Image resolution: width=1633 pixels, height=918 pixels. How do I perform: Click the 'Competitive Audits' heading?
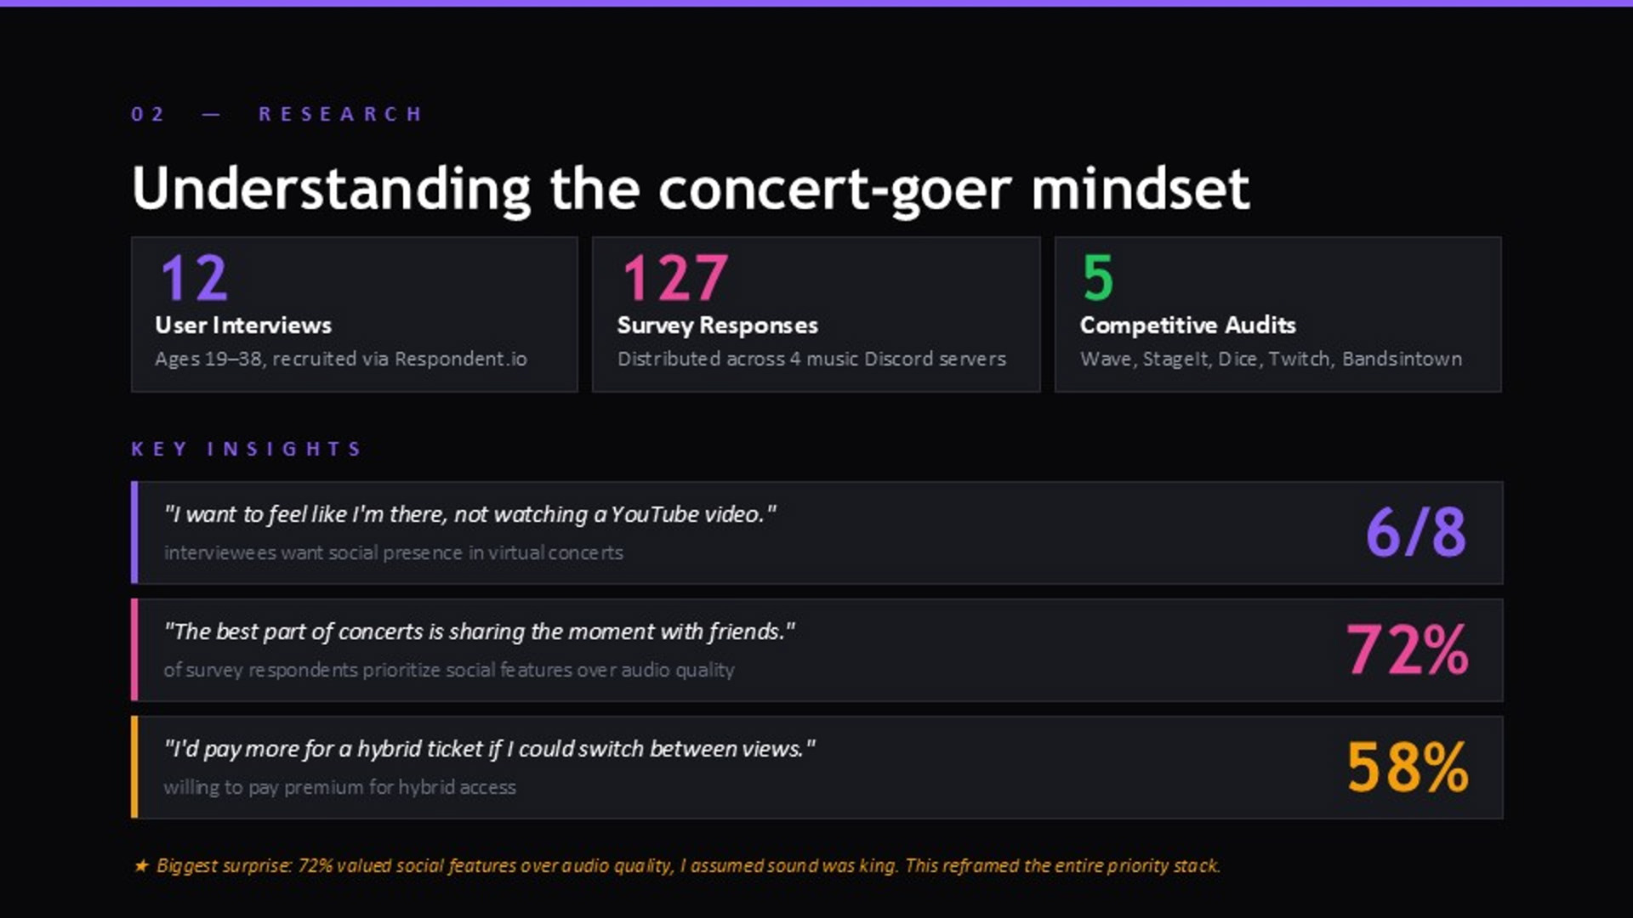tap(1187, 326)
